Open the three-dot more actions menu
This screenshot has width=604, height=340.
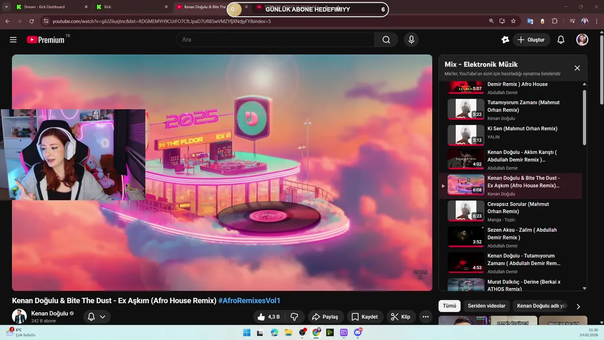click(x=425, y=317)
